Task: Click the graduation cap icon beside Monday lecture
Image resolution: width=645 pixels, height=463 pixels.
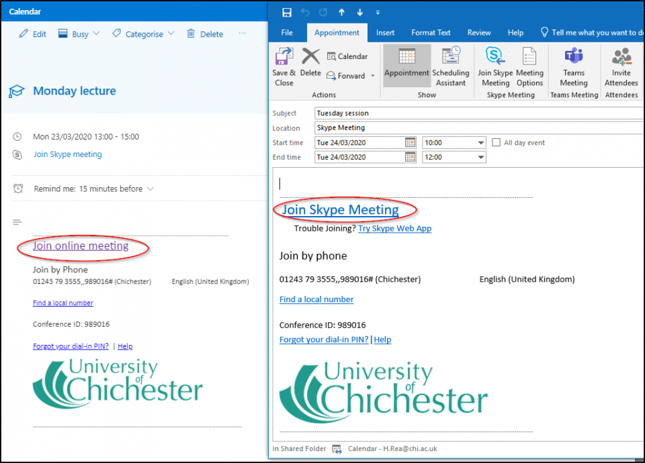Action: pos(17,91)
